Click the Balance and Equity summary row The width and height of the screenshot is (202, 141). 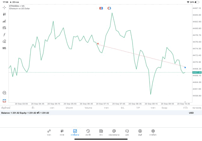pyautogui.click(x=25, y=113)
